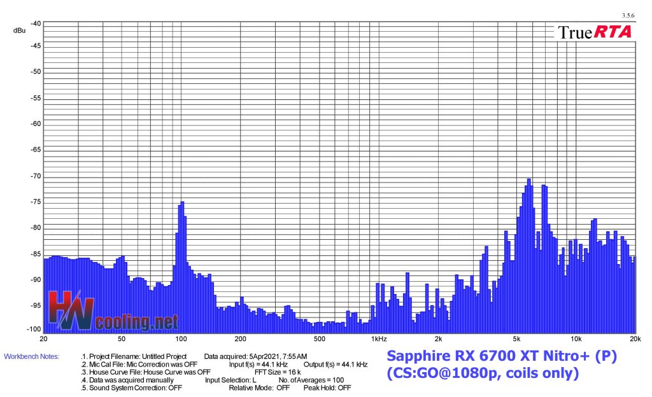
Task: Select the -40 y-axis label
Action: [x=36, y=24]
